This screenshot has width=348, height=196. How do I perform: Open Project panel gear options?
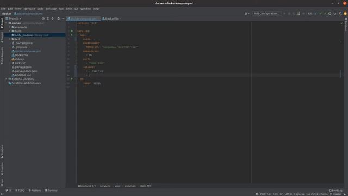58,19
